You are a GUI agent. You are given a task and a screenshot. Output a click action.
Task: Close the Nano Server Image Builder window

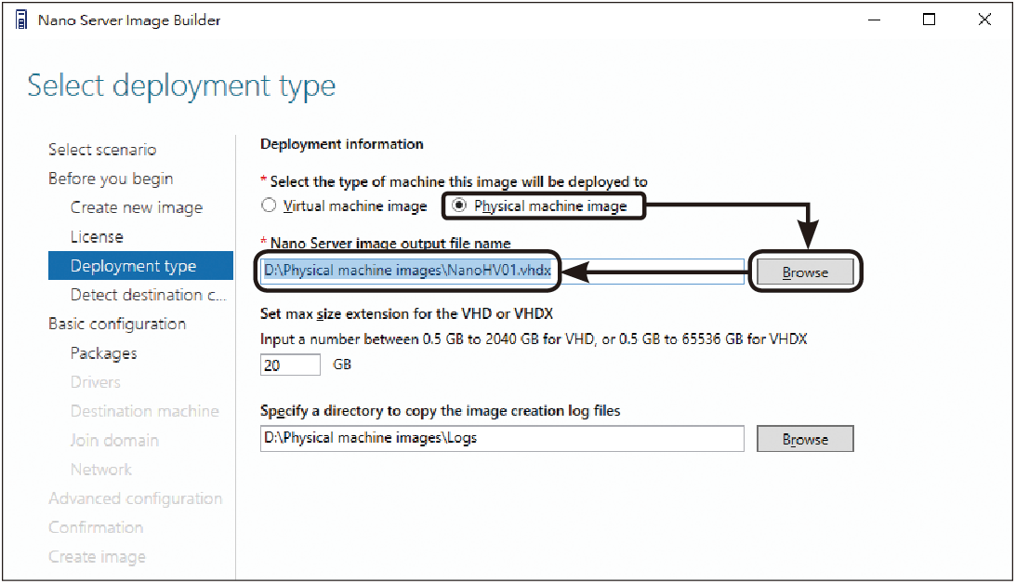[x=985, y=20]
